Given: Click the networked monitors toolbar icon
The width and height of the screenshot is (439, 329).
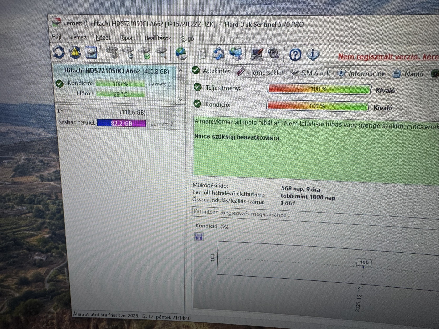Looking at the screenshot, I should (x=236, y=54).
